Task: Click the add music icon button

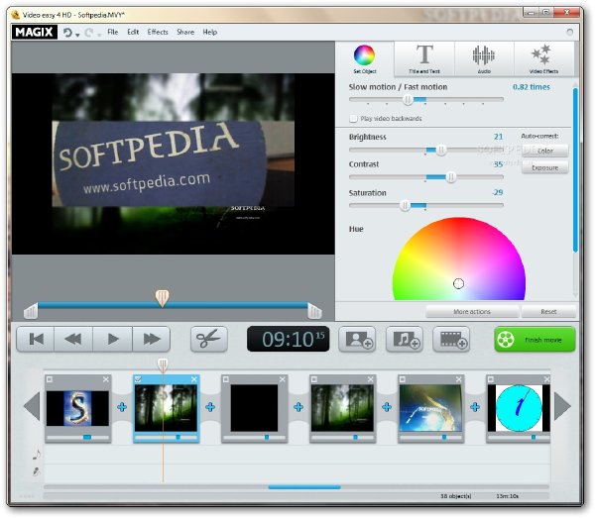Action: click(405, 339)
